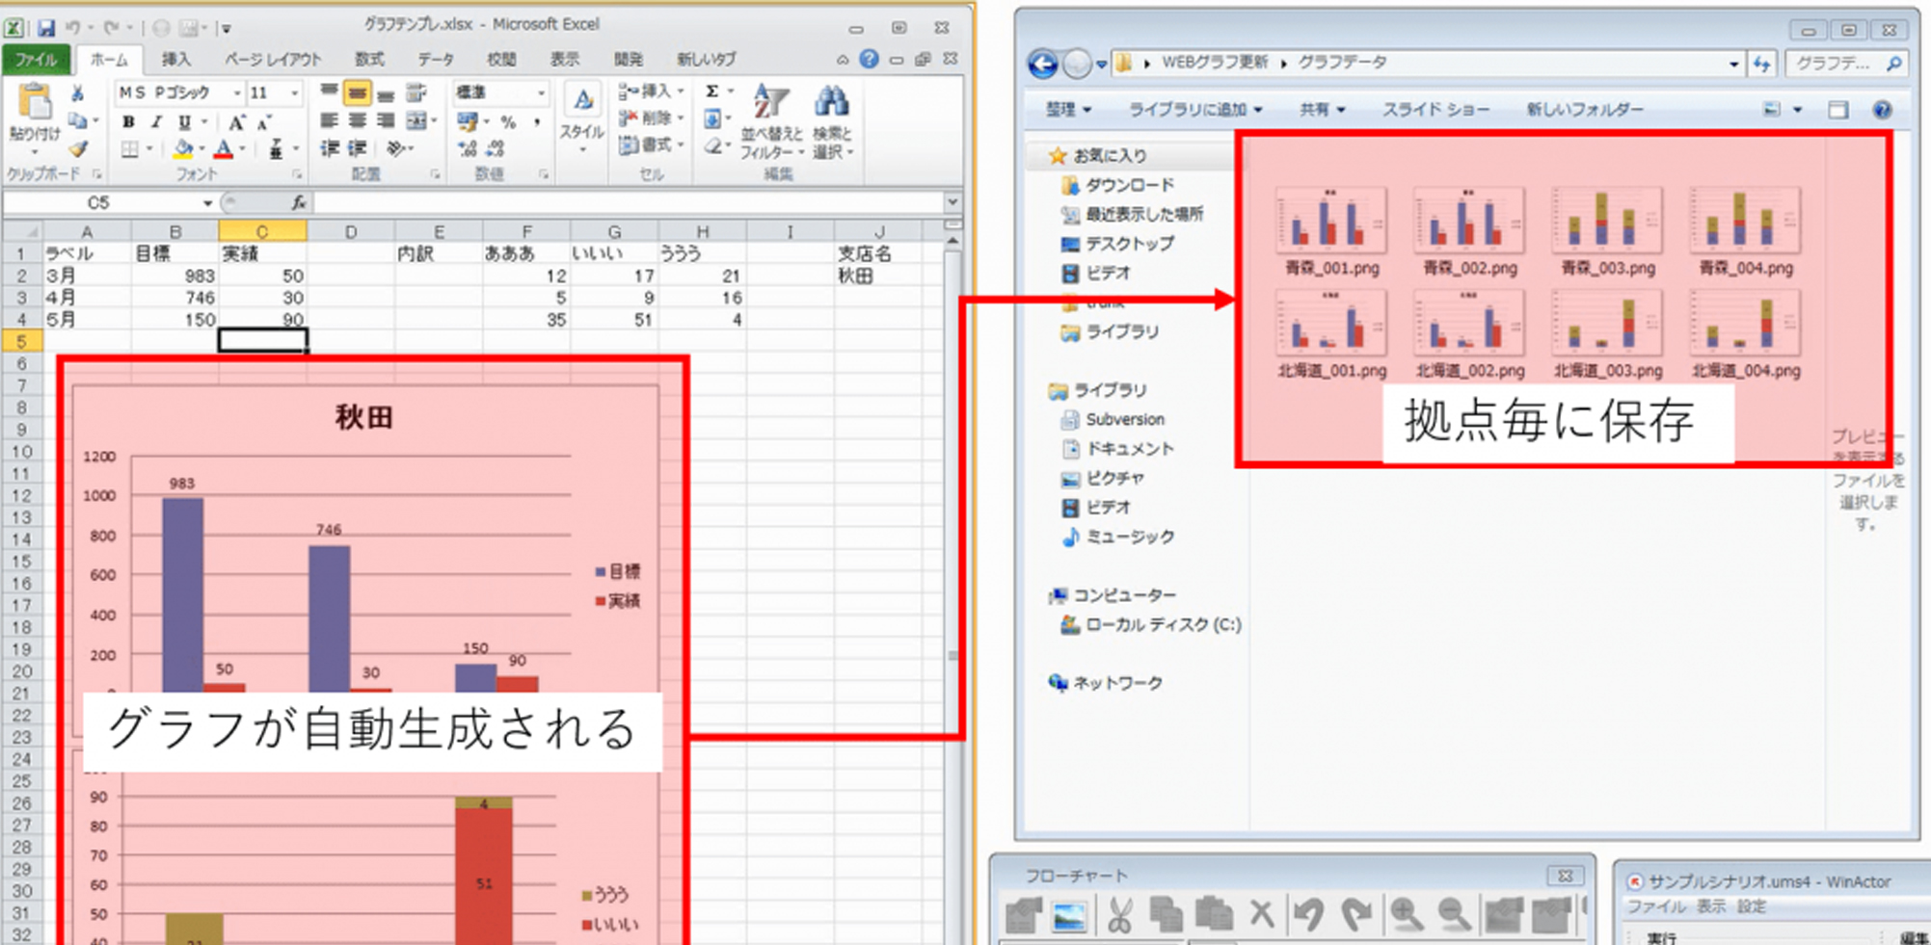Click the percent style icon
1931x945 pixels.
(508, 121)
